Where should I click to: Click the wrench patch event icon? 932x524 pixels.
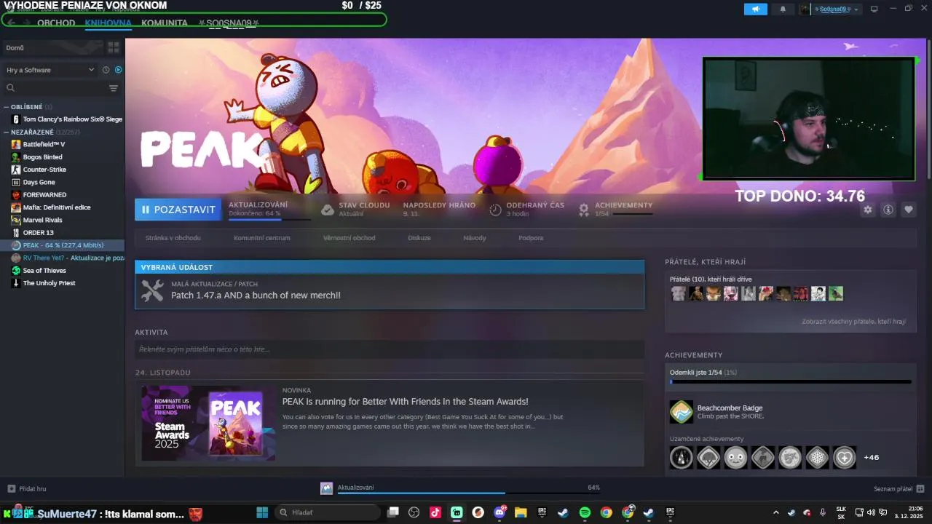click(152, 290)
